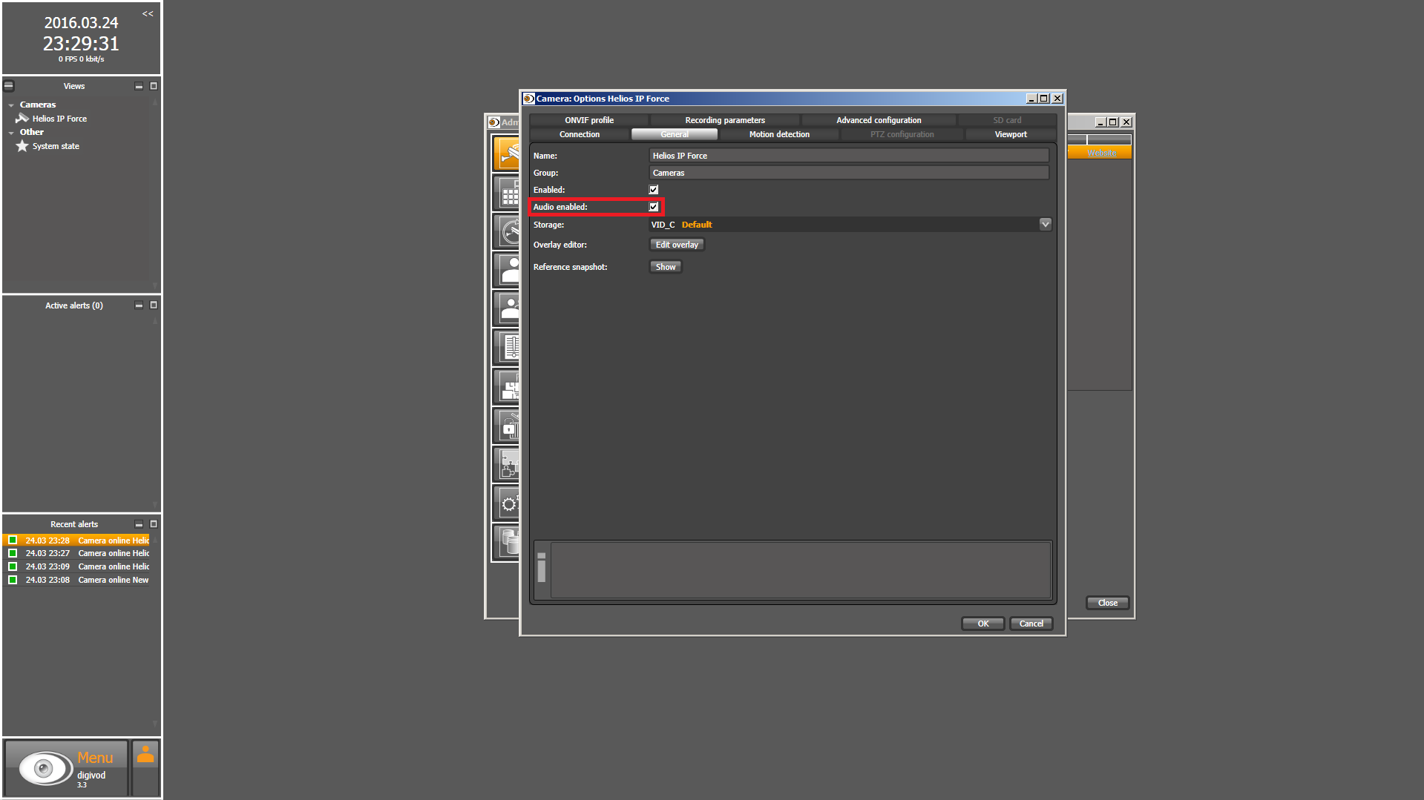Collapse the Cameras tree group
1424x800 pixels.
[11, 105]
